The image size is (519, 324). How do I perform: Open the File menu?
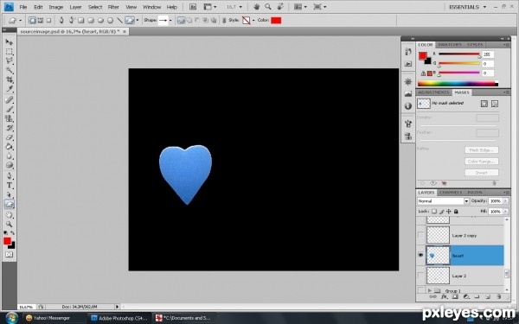coord(23,7)
